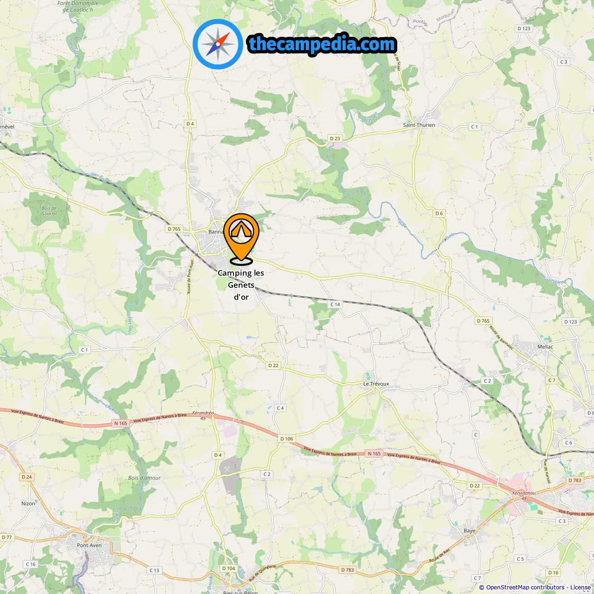This screenshot has height=594, width=594.
Task: Click the Kérandréo 49 exit label
Action: coord(203,415)
